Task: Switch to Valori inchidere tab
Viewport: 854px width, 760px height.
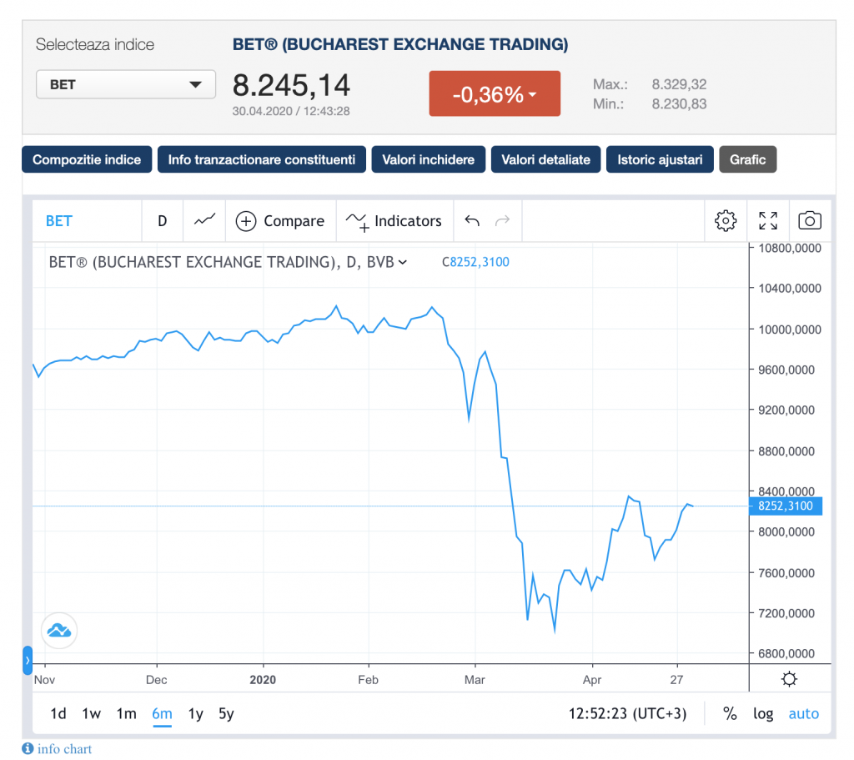Action: (428, 159)
